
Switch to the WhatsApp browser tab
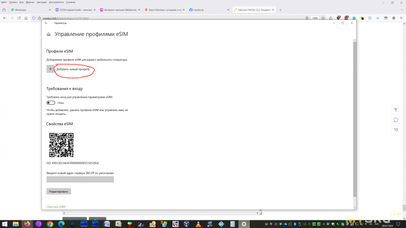click(x=30, y=10)
